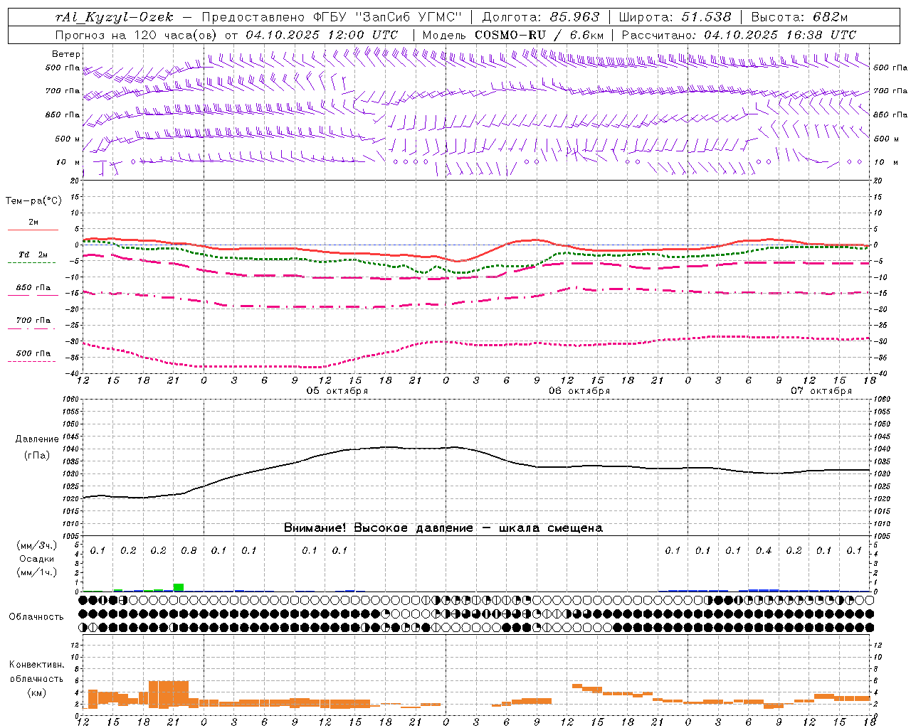Click the Ветер panel label
911x728 pixels.
65,54
